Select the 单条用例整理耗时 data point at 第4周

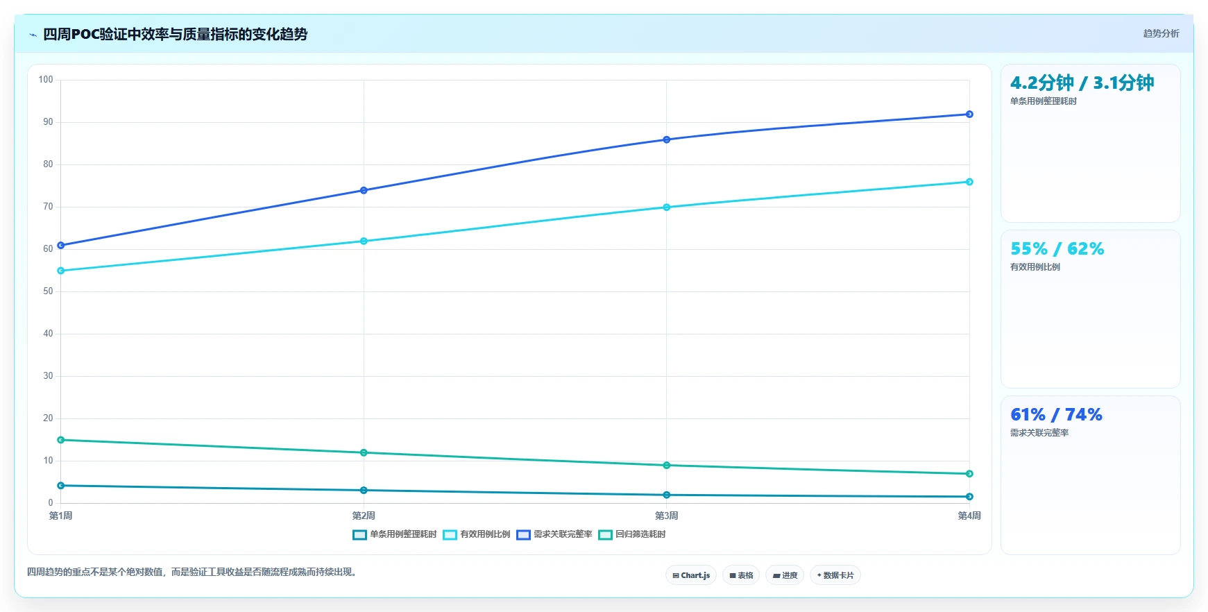[969, 497]
